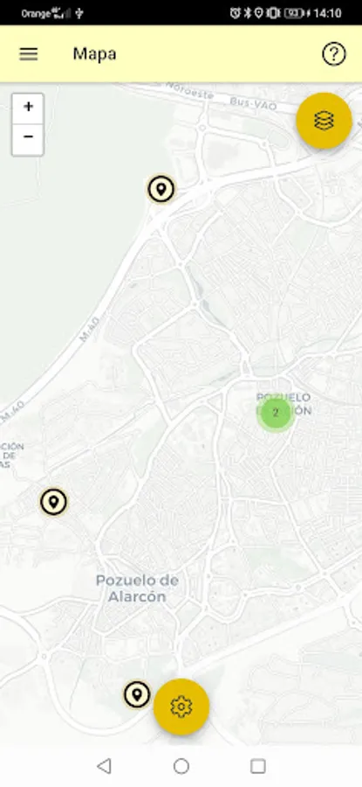Tap the alarm icon in status bar
The height and width of the screenshot is (787, 362).
point(235,13)
